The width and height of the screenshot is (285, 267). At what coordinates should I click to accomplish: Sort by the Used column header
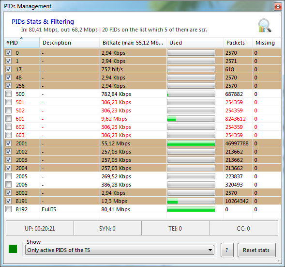pyautogui.click(x=195, y=43)
